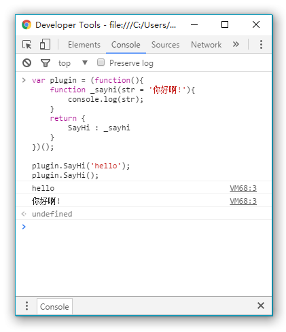Viewport: 286px width, 332px height.
Task: Select the Console tab in top bar
Action: coord(126,45)
